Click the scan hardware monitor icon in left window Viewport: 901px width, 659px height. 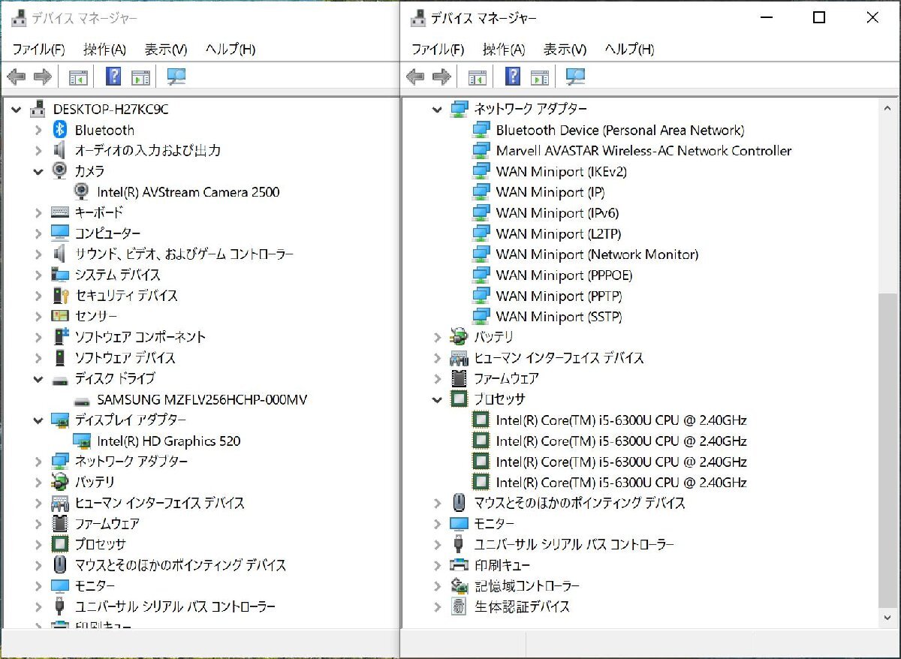pyautogui.click(x=176, y=77)
